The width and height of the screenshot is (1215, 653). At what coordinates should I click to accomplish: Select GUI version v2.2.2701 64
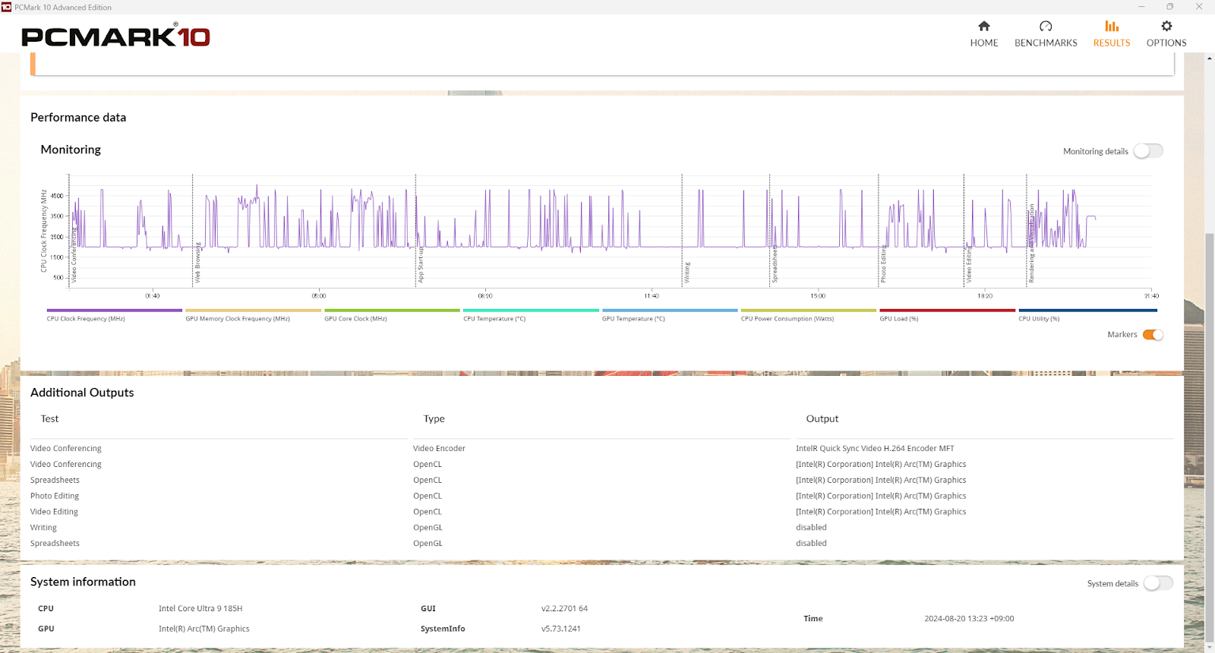564,609
